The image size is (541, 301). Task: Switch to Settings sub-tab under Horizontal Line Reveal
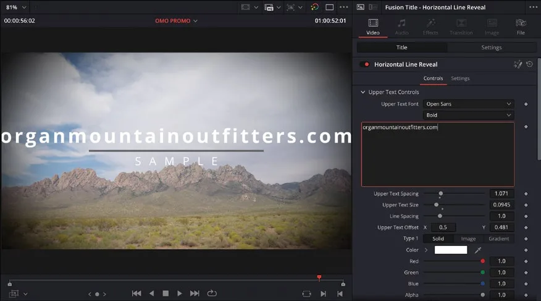pyautogui.click(x=460, y=78)
